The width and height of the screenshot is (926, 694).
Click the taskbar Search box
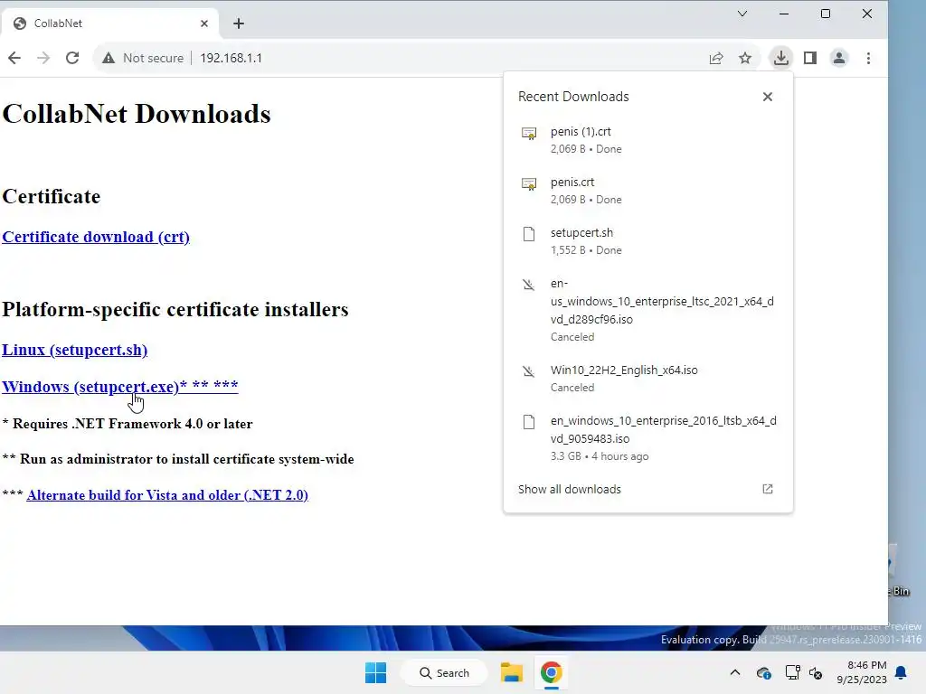444,672
